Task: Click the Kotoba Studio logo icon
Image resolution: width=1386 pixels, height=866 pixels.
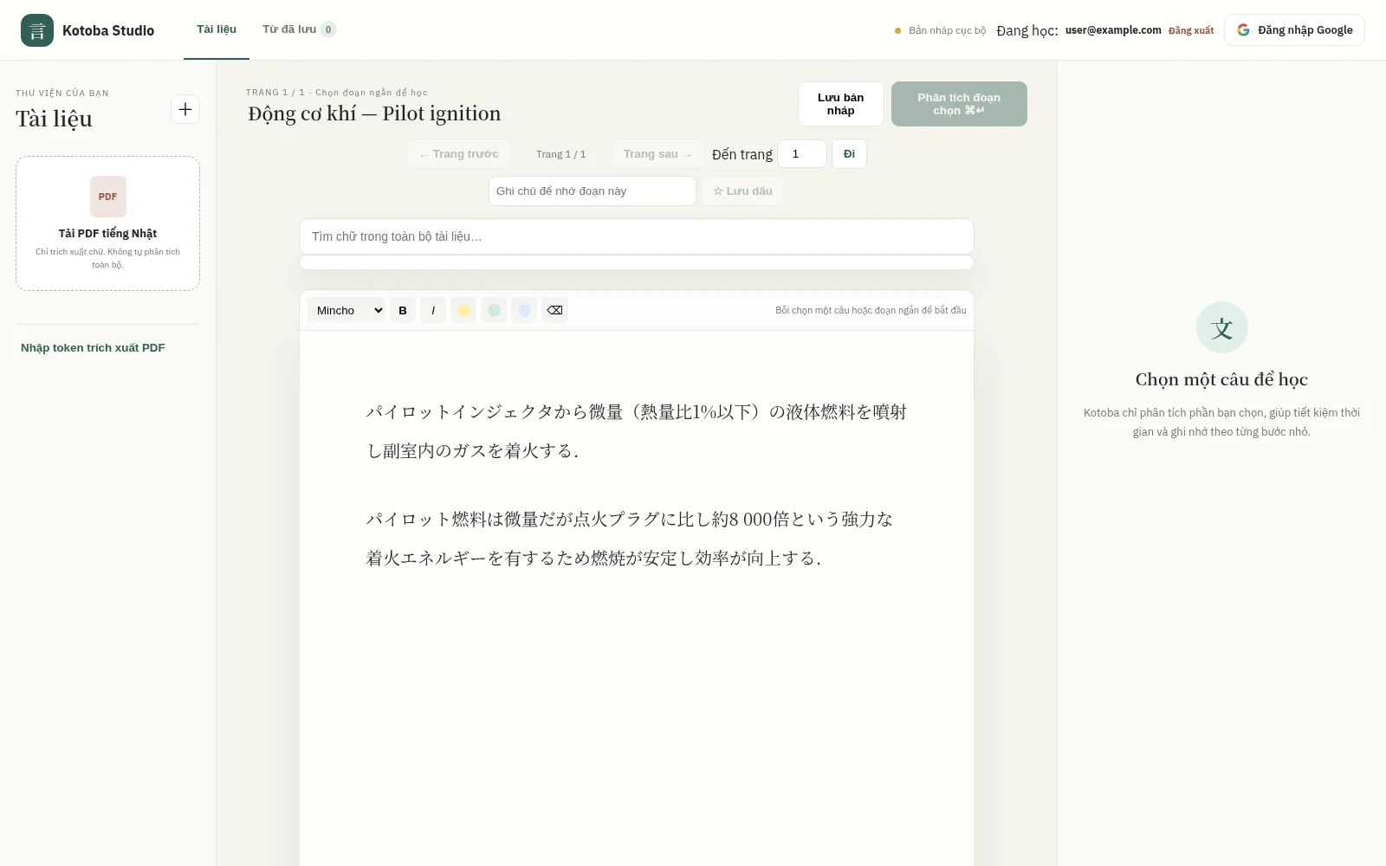Action: 37,30
